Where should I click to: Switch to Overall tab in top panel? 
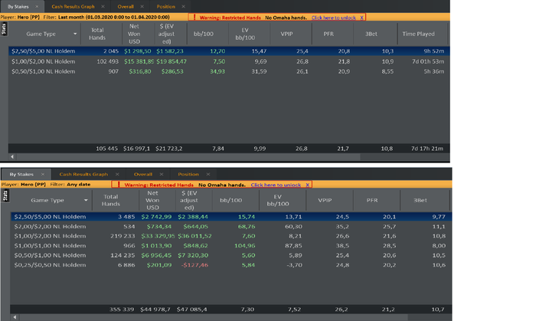click(x=126, y=6)
